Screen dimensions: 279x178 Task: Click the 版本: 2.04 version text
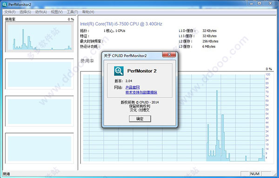tap(123, 81)
